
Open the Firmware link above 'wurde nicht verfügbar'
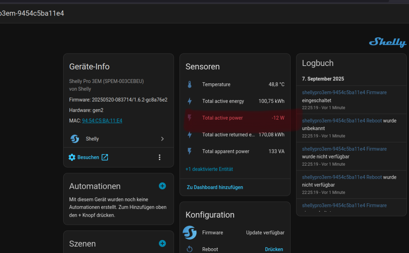344,149
